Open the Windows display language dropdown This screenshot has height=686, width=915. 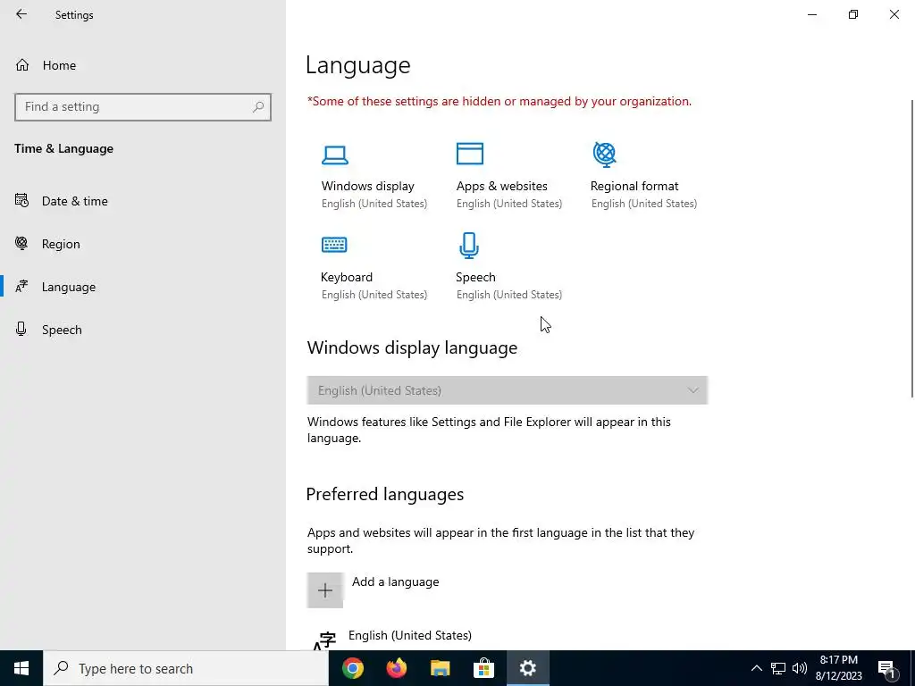pyautogui.click(x=508, y=390)
